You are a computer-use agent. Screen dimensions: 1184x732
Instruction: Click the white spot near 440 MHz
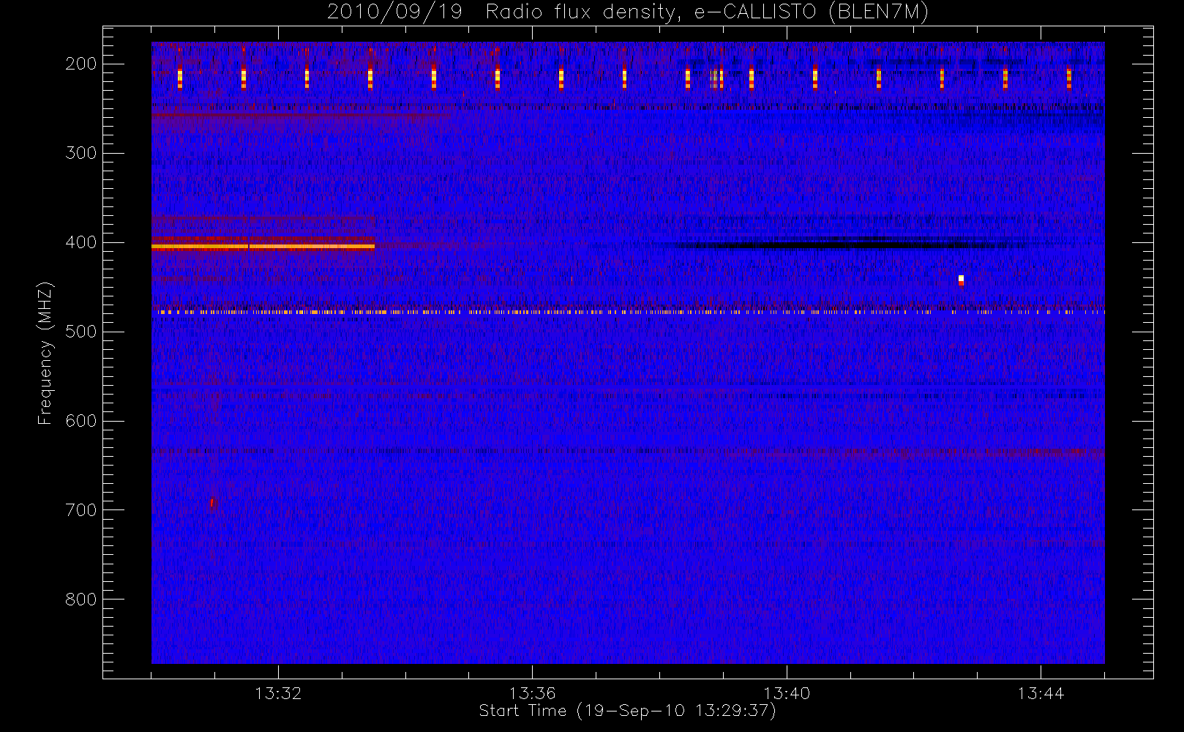pyautogui.click(x=961, y=279)
